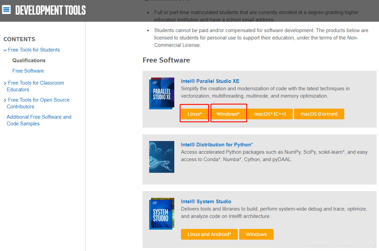Jump to the Free Software section link

28,71
